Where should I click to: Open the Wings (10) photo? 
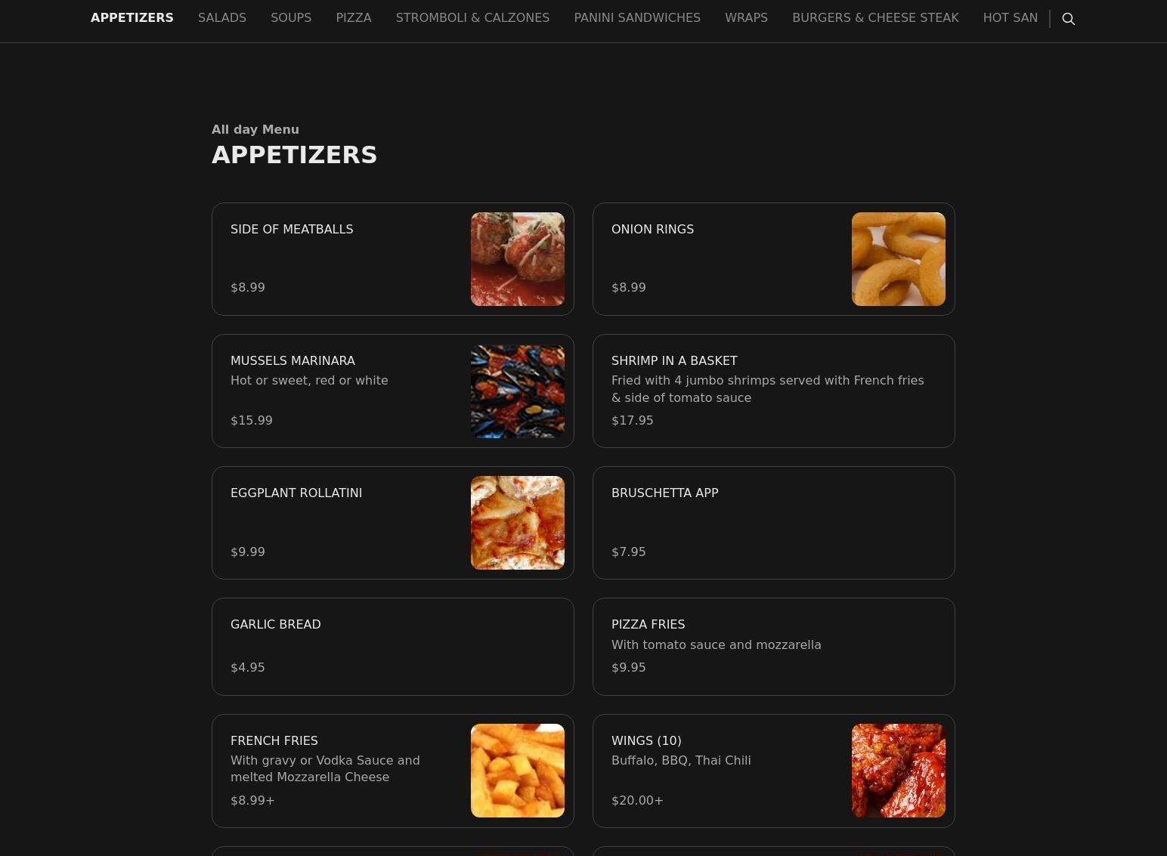tap(899, 771)
